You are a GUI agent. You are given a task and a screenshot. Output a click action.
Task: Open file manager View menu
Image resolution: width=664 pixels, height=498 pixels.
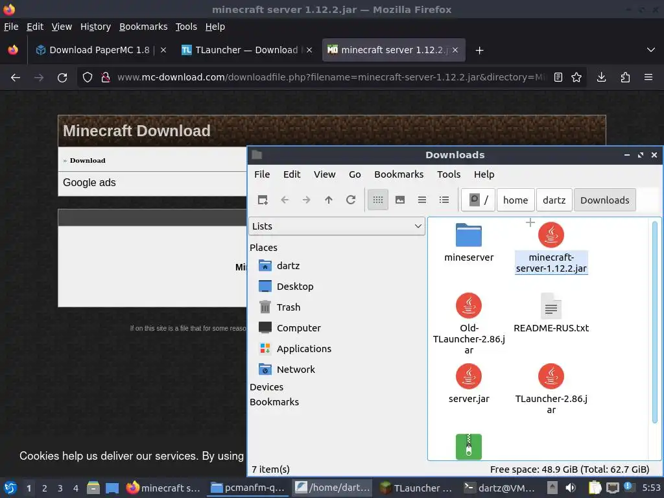pyautogui.click(x=324, y=174)
